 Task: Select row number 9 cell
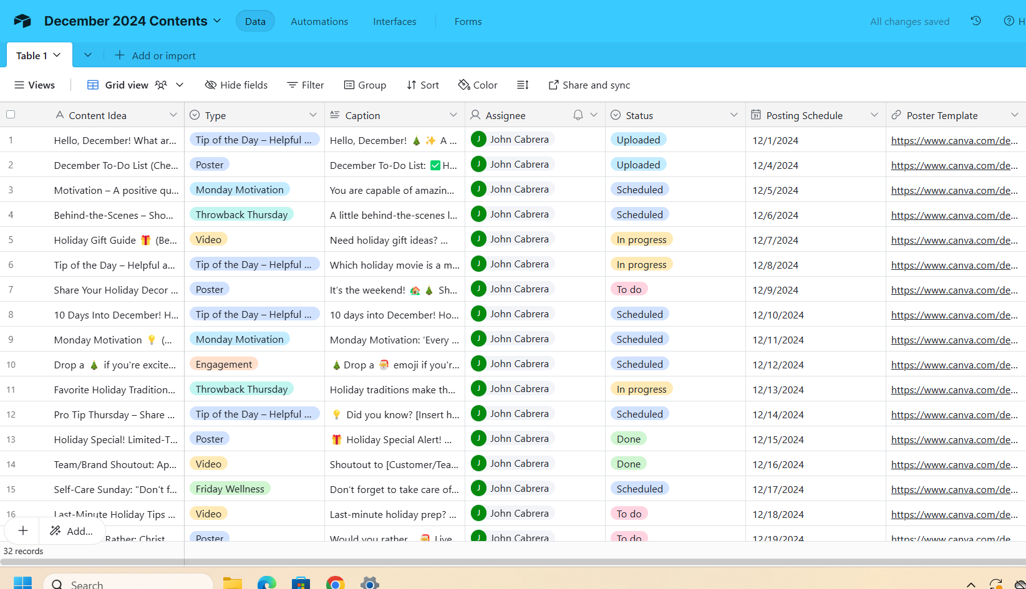(x=11, y=340)
